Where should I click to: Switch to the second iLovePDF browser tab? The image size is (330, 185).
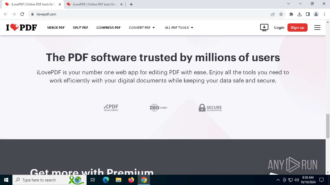coord(94,4)
